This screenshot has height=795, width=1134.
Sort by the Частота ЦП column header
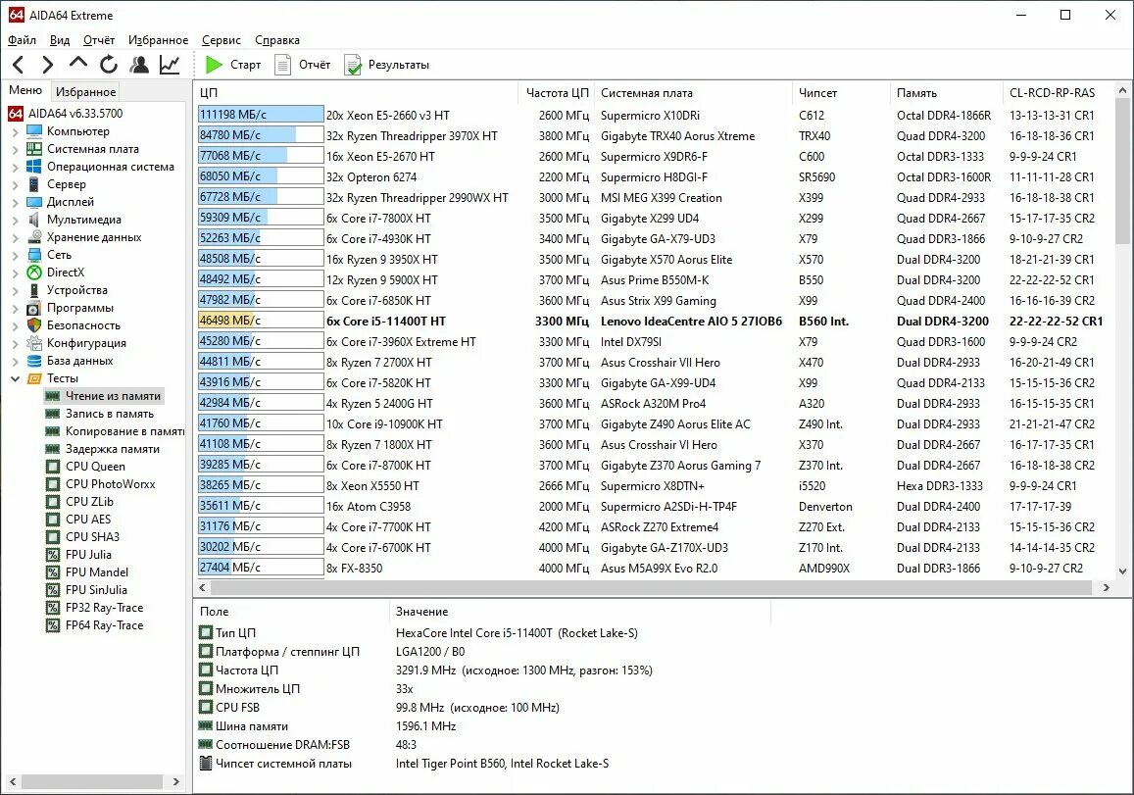tap(556, 92)
